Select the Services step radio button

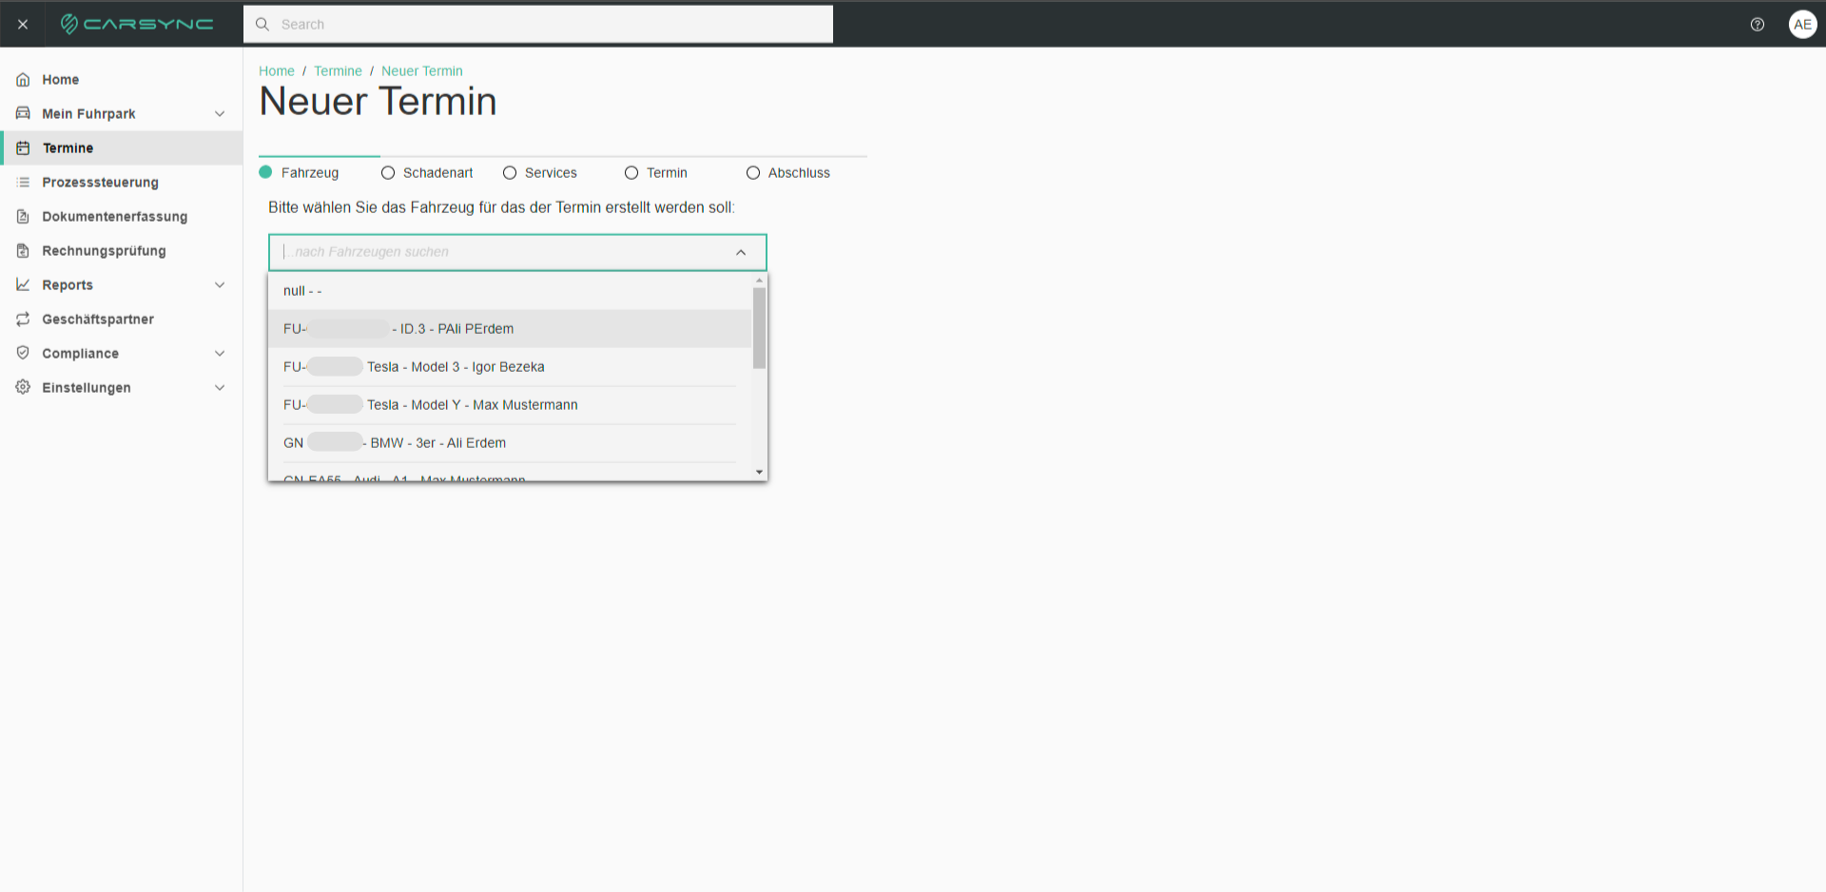click(510, 173)
